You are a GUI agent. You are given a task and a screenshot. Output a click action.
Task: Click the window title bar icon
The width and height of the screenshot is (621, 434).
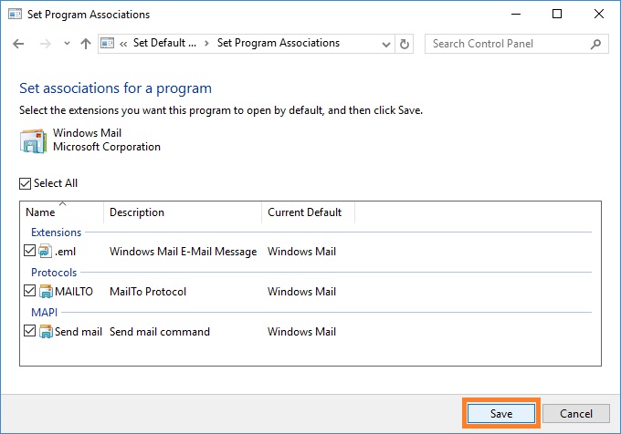click(x=15, y=15)
